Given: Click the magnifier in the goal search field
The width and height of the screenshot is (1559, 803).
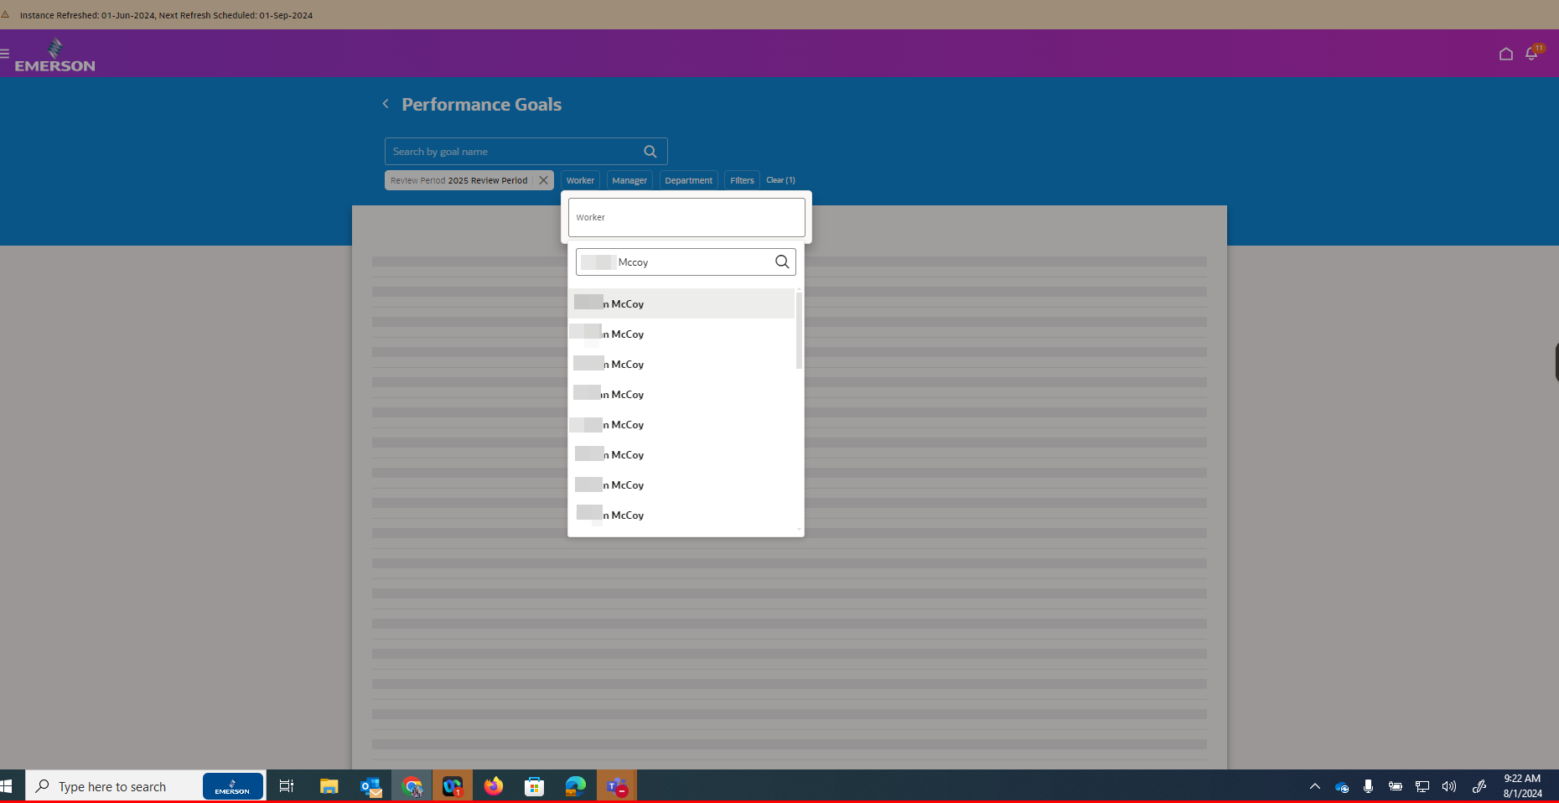Looking at the screenshot, I should 650,151.
